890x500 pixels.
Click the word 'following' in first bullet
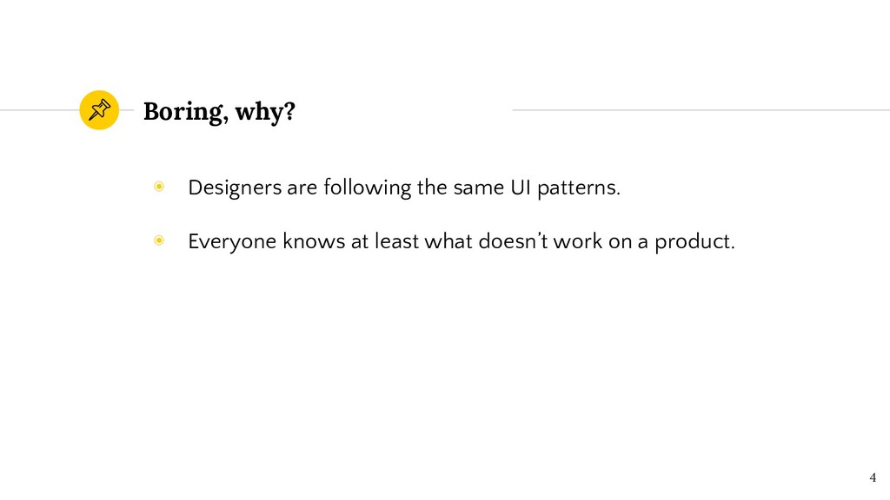click(368, 188)
